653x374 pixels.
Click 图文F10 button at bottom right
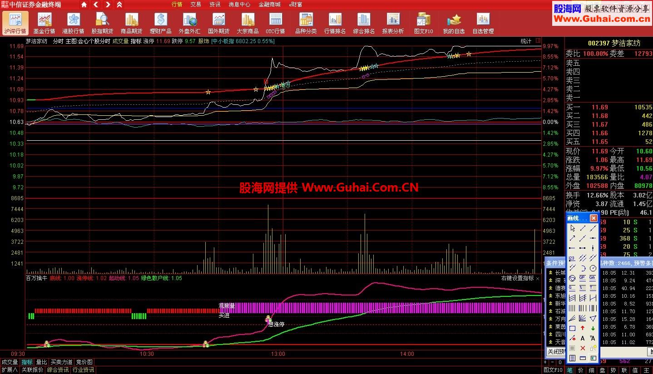553,370
